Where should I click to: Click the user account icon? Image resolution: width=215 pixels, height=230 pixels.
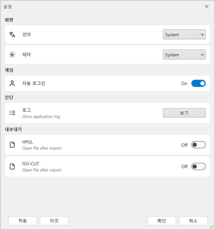(12, 83)
